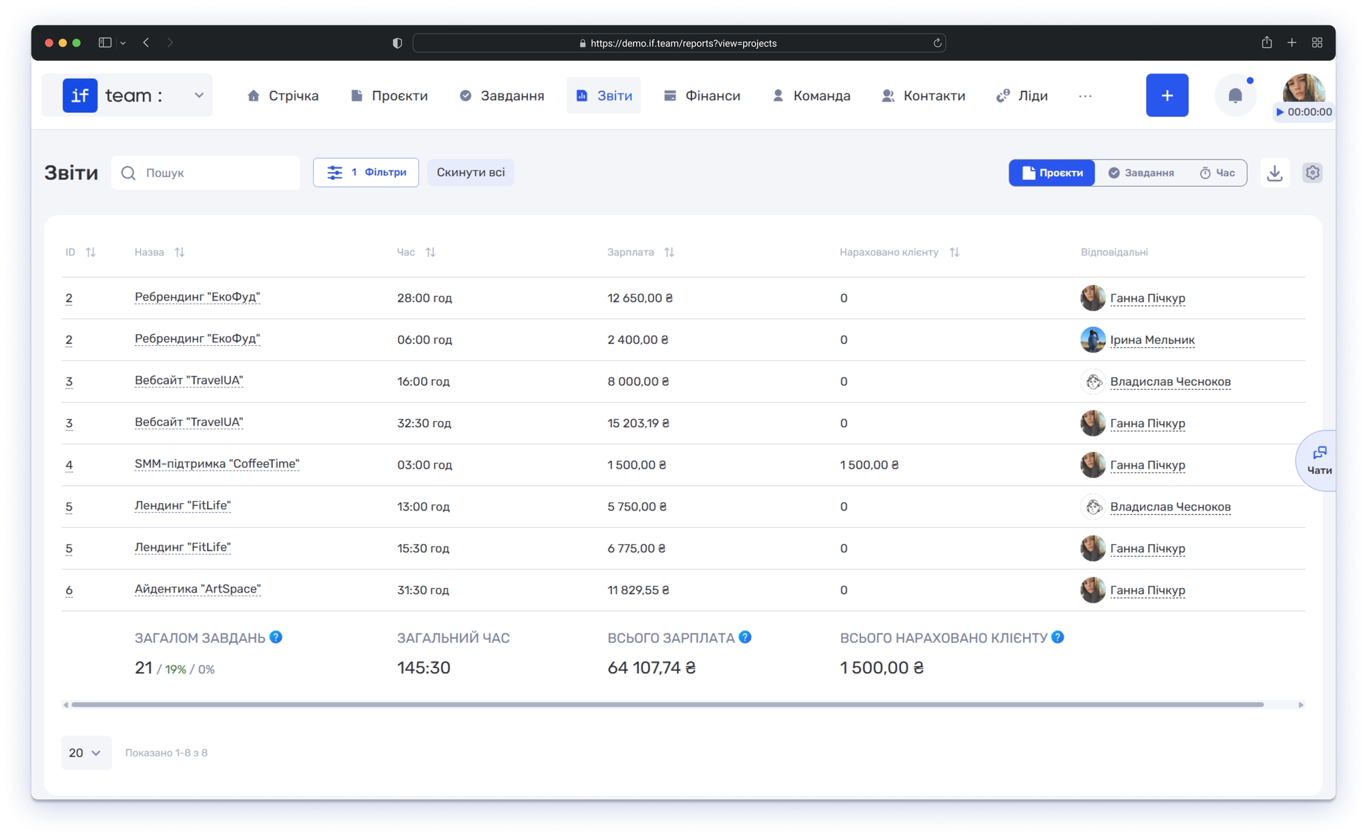1367x837 pixels.
Task: Click the help icon next to Всього зарплата
Action: point(745,637)
